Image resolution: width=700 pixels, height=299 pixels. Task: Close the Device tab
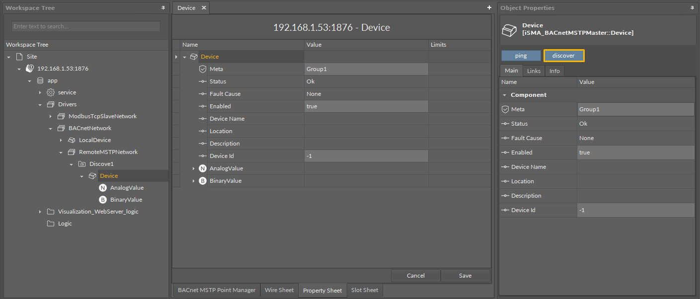[204, 8]
